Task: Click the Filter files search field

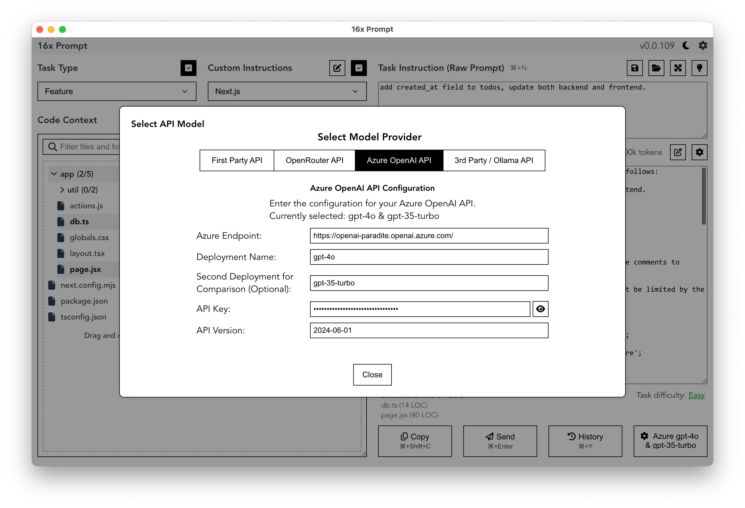Action: [x=81, y=147]
